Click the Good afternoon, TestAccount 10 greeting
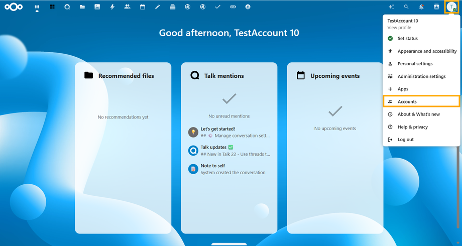The width and height of the screenshot is (462, 246). 229,33
